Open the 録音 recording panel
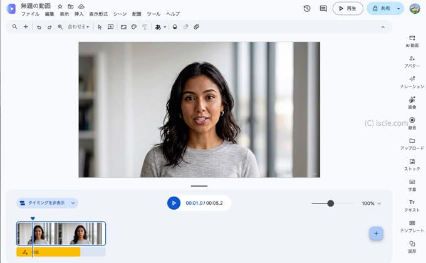Image resolution: width=426 pixels, height=263 pixels. pyautogui.click(x=412, y=123)
